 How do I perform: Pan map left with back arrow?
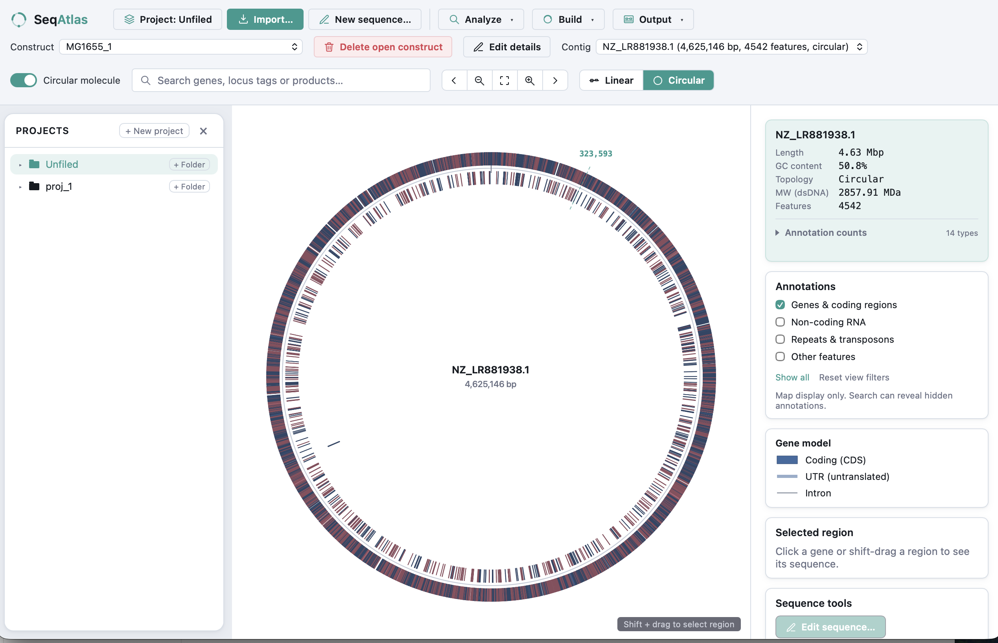(x=455, y=80)
